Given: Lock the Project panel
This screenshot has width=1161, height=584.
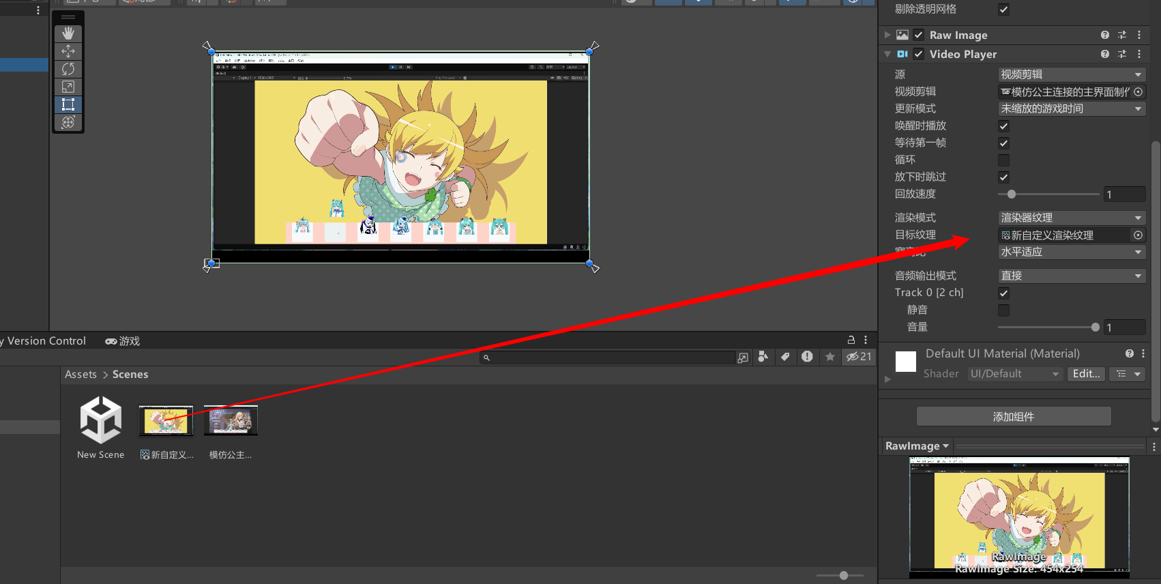Looking at the screenshot, I should (x=851, y=340).
